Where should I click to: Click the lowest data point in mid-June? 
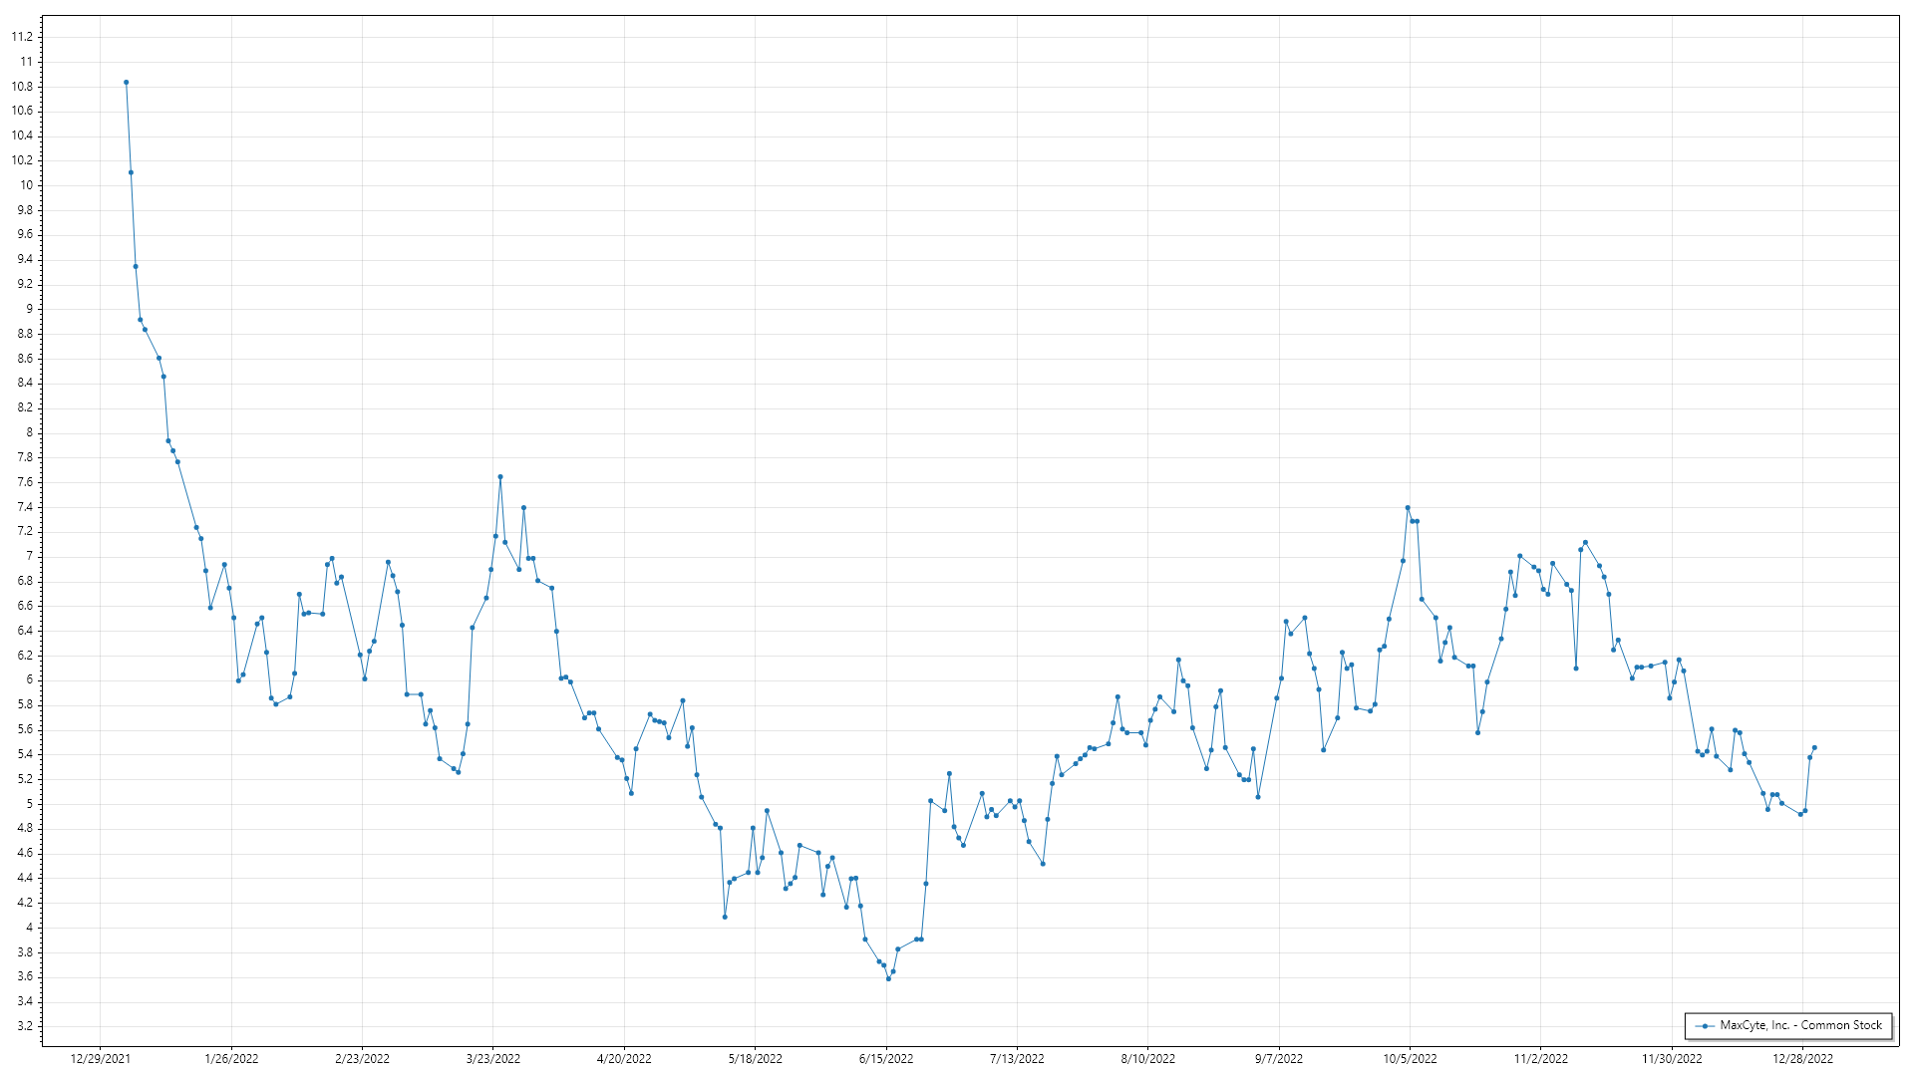[x=888, y=979]
